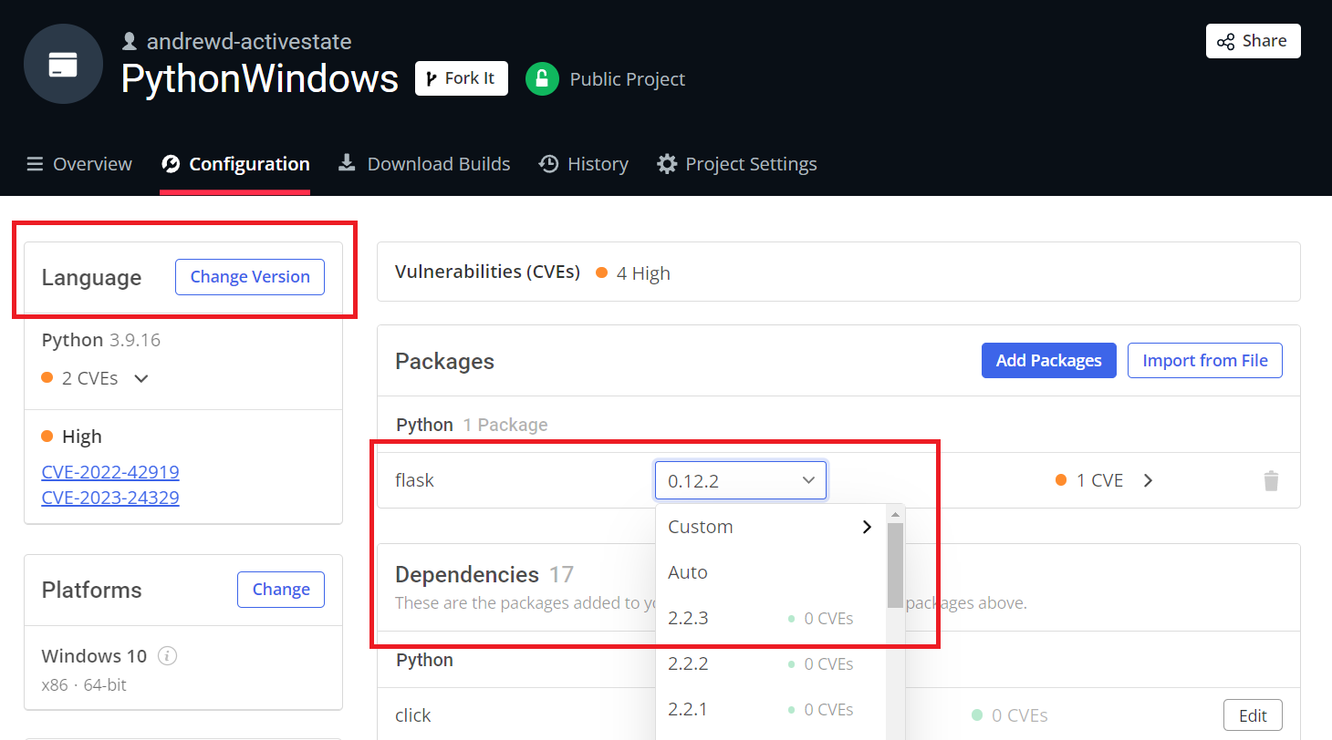Click the trash icon in flask row
1332x740 pixels.
(1271, 481)
